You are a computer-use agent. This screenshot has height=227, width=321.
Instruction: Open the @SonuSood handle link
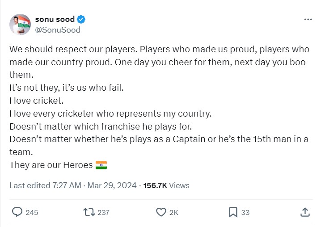[58, 30]
